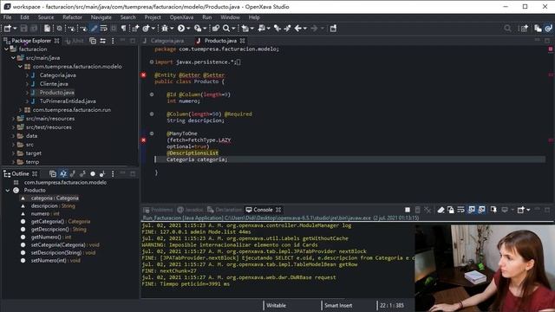Toggle Word Wrap in Console toolbar

(x=460, y=210)
